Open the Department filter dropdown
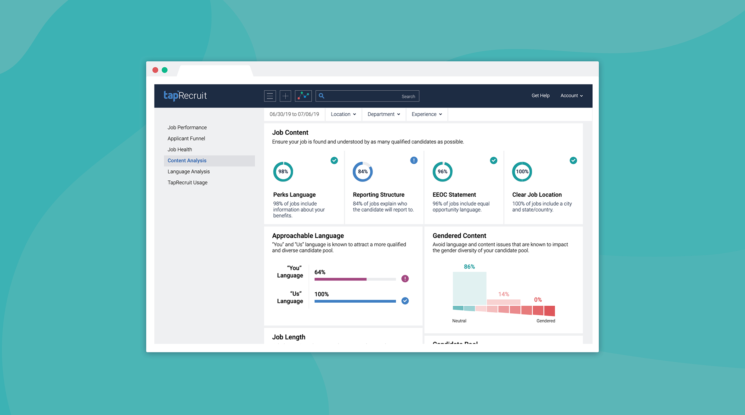745x415 pixels. [x=384, y=114]
